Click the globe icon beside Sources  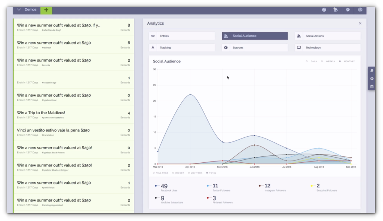226,47
